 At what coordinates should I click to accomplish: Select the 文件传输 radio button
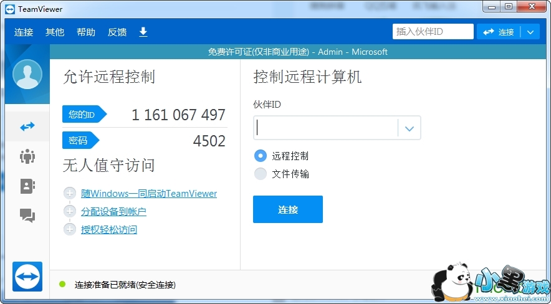click(261, 174)
